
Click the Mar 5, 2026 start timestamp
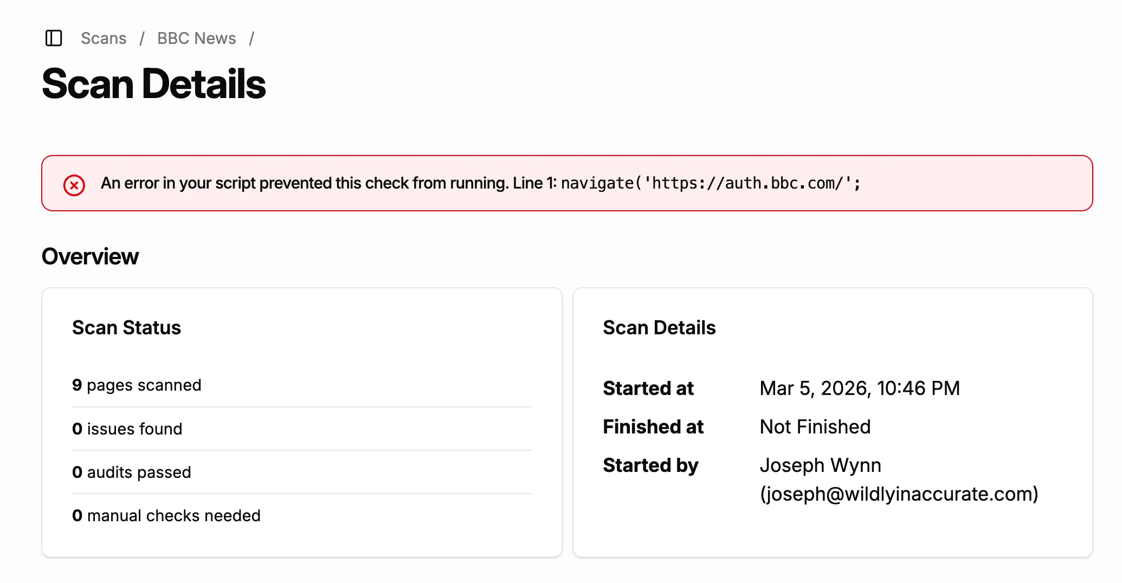pos(860,388)
